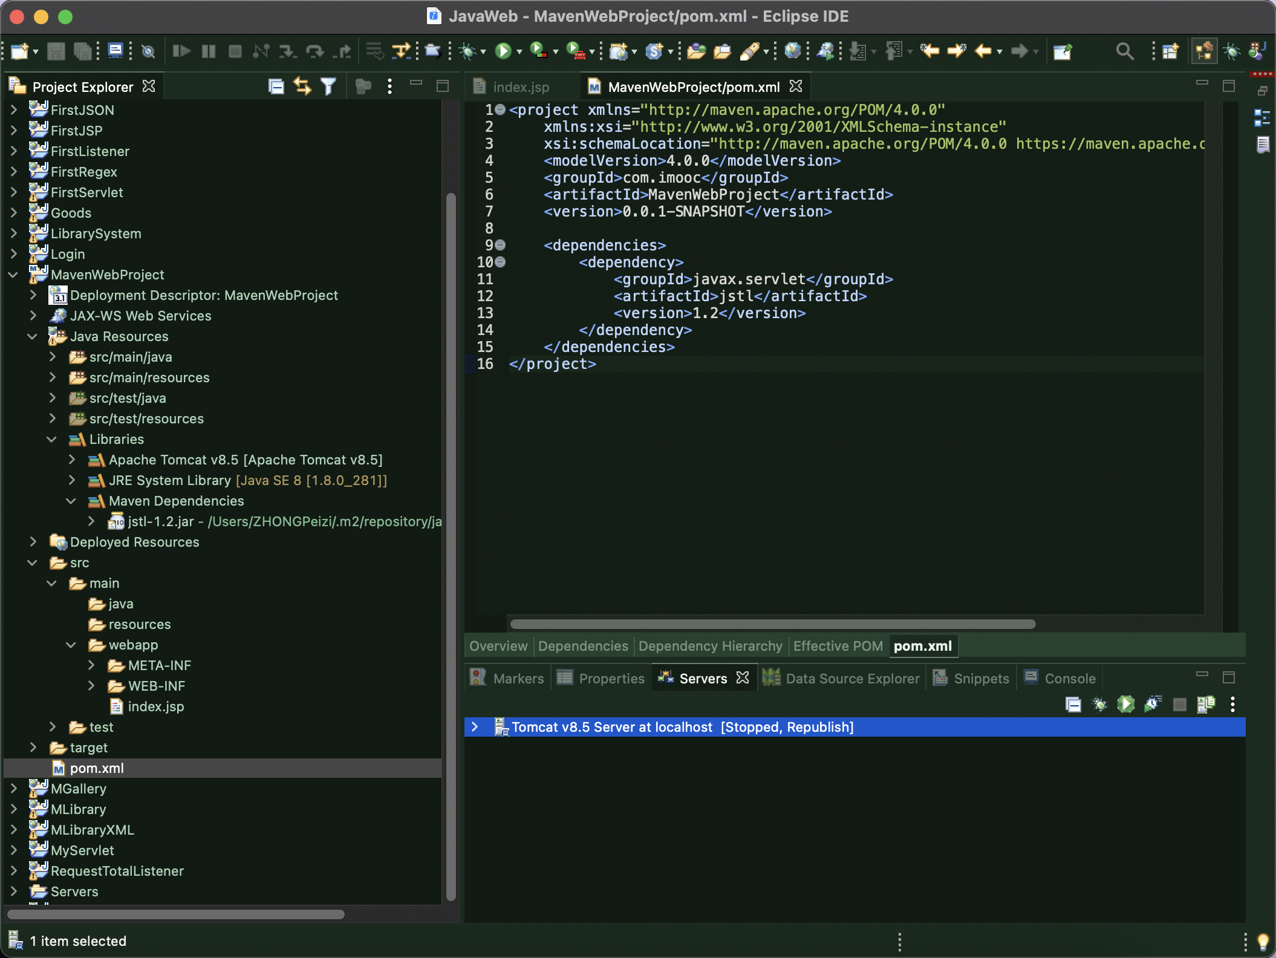Open the Effective POM tab
The width and height of the screenshot is (1276, 958).
[x=838, y=647]
